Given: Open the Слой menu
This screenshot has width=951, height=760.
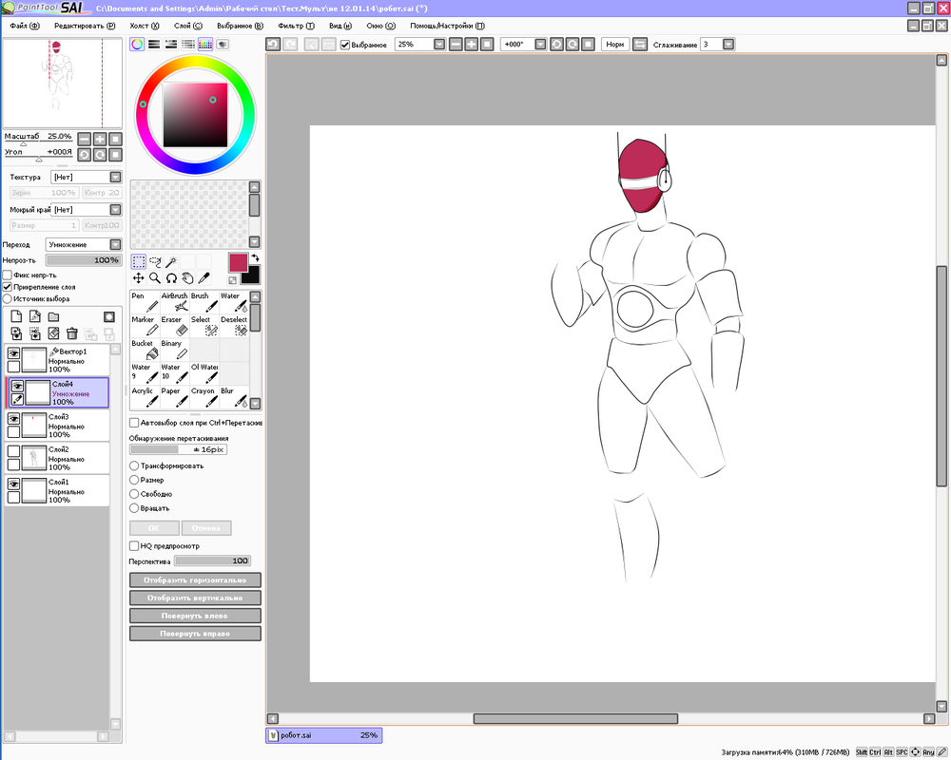Looking at the screenshot, I should 188,26.
